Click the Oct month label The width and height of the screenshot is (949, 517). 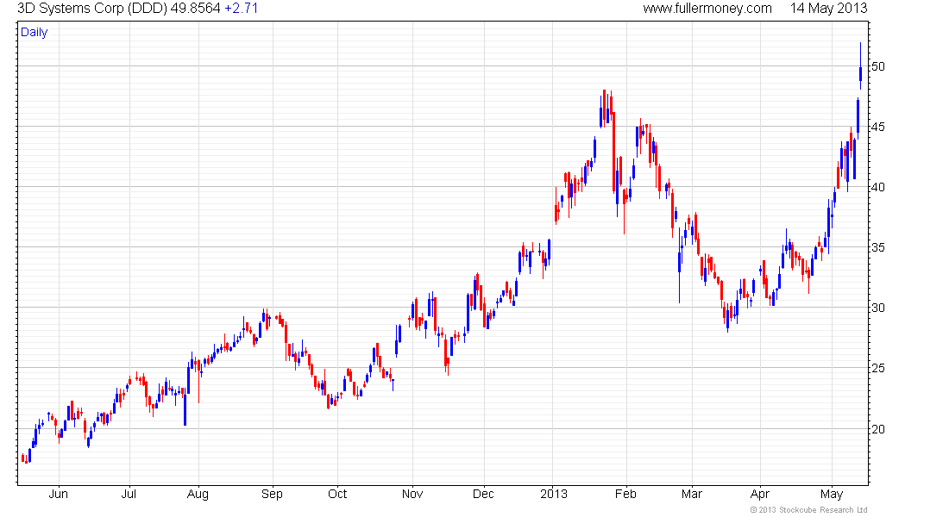tap(337, 494)
